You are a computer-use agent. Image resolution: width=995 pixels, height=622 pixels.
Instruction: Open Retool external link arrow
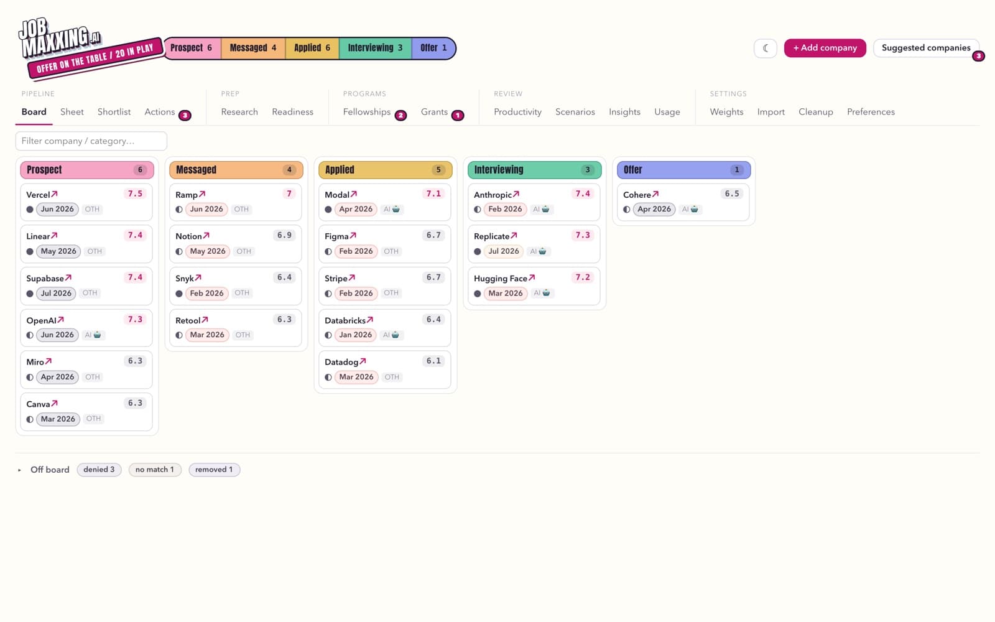pos(205,320)
